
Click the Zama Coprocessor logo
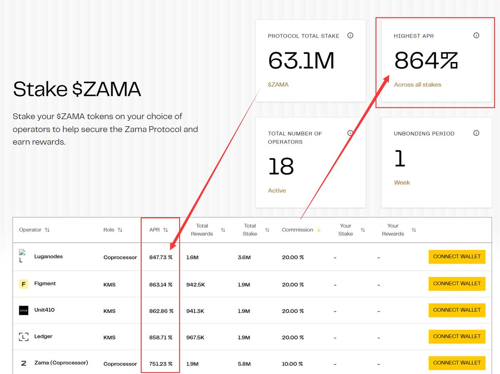[23, 363]
